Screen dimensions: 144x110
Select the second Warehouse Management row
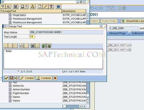tap(27, 22)
